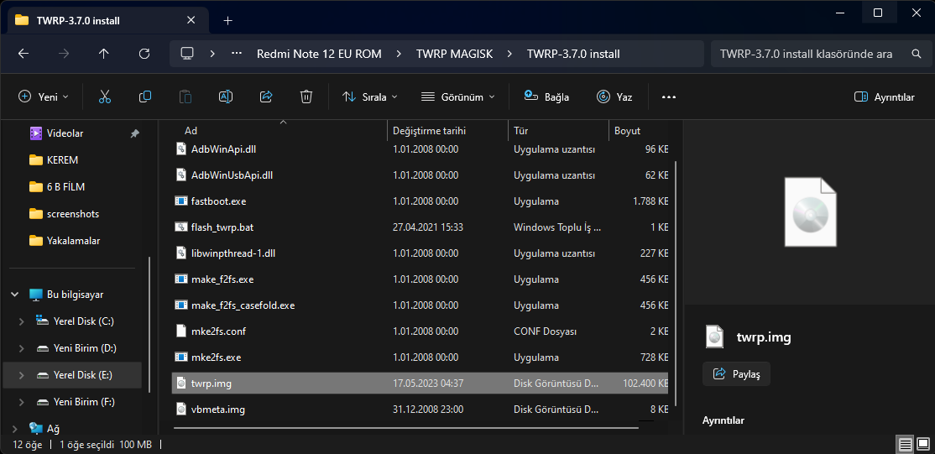
Task: Click the Yaz burn button
Action: 614,97
